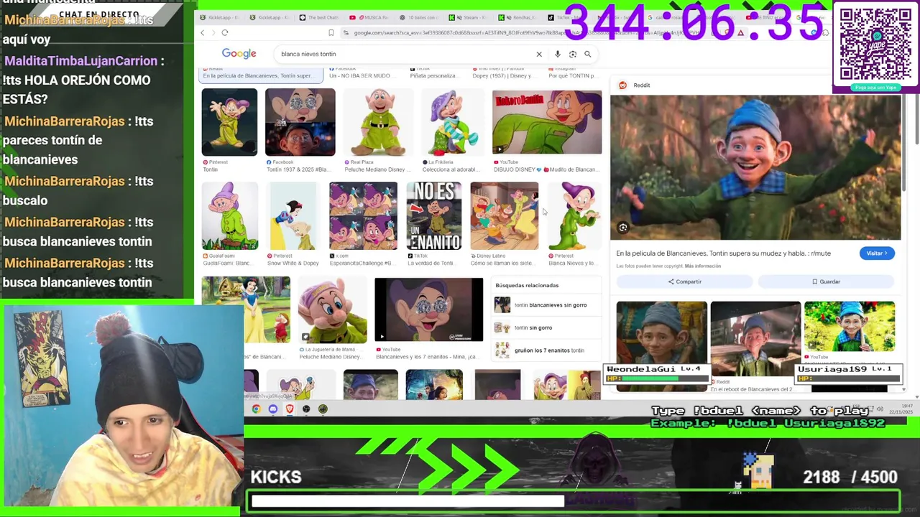Open GuelaFoami 'Blanc' thumbnail result
Screen dimensions: 920x517
229,216
